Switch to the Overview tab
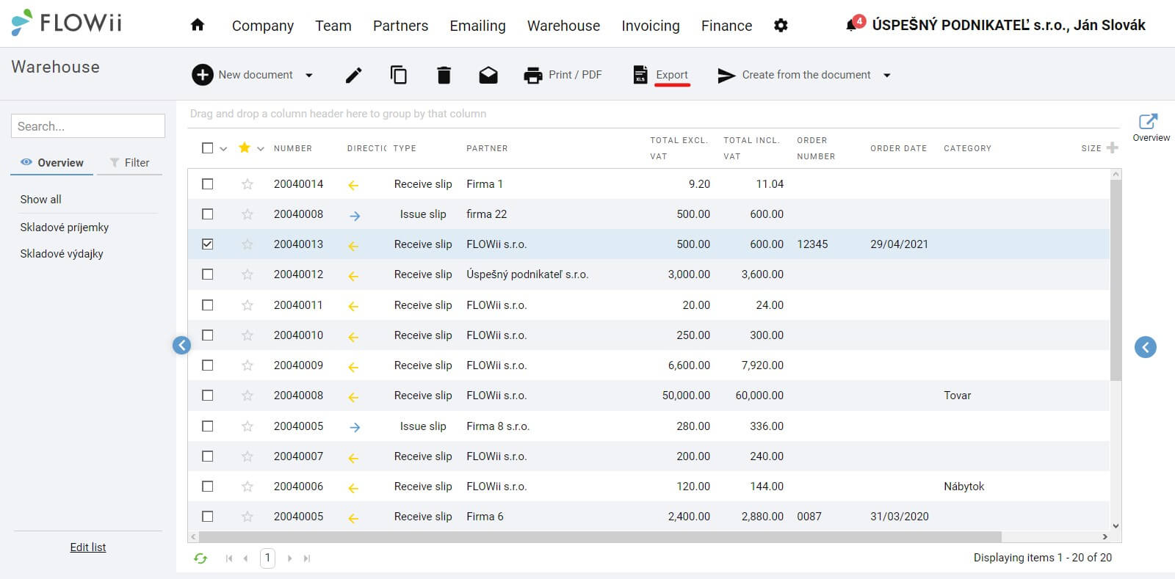The height and width of the screenshot is (579, 1175). [52, 163]
